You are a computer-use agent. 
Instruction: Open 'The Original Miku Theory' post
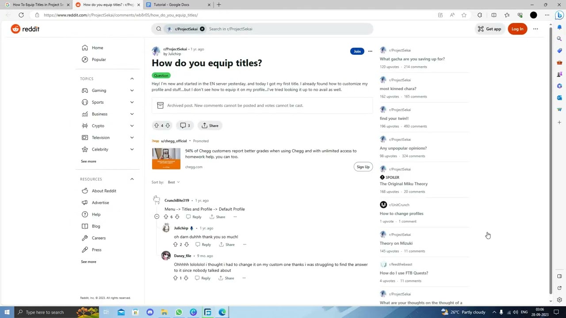tap(403, 184)
